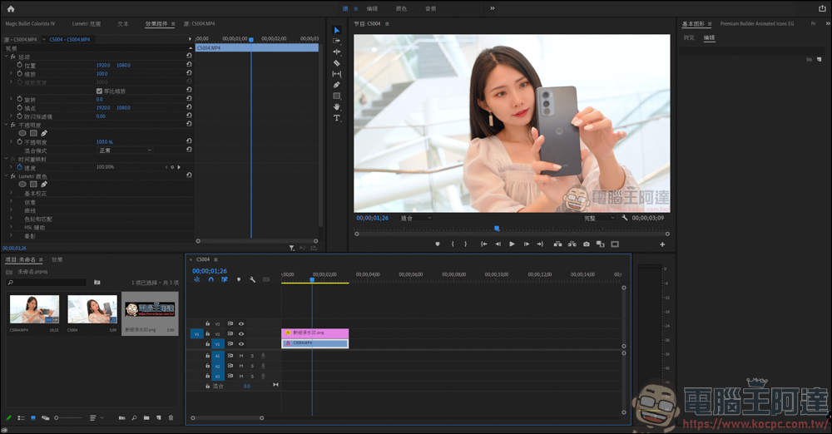
Task: Toggle lock on V2 track
Action: tap(207, 333)
